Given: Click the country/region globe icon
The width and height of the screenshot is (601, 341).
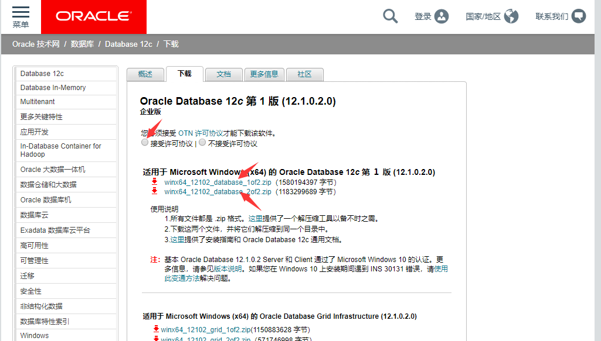Looking at the screenshot, I should click(x=511, y=16).
